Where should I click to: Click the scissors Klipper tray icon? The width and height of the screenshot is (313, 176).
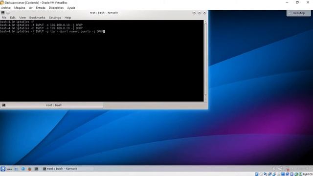coord(274,169)
